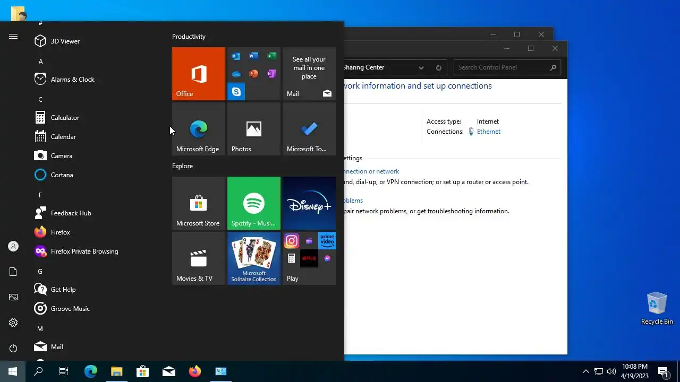Screen dimensions: 680x382
Task: Click the letter M section header
Action: pyautogui.click(x=40, y=329)
